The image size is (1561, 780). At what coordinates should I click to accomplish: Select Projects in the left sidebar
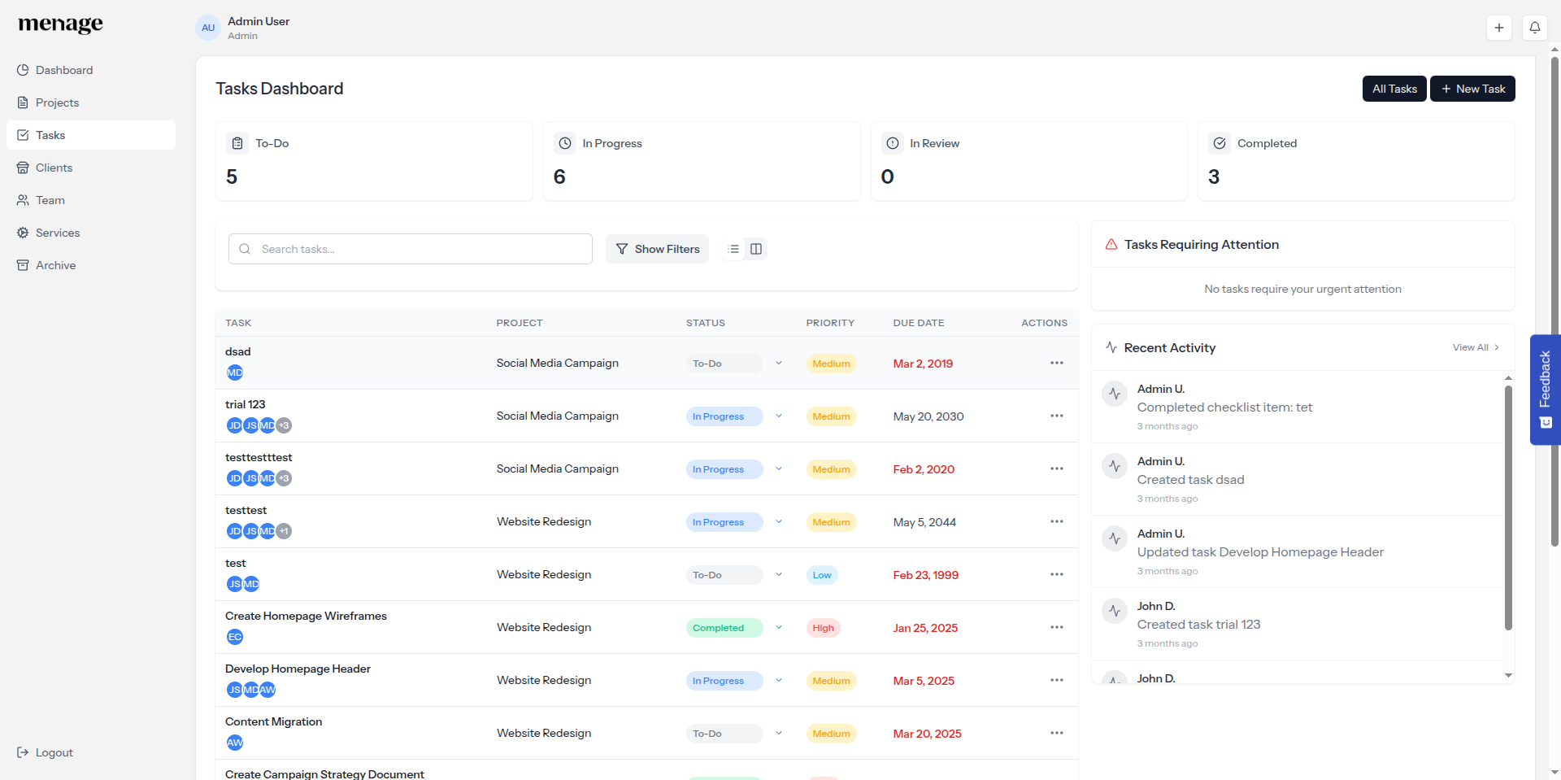(57, 102)
